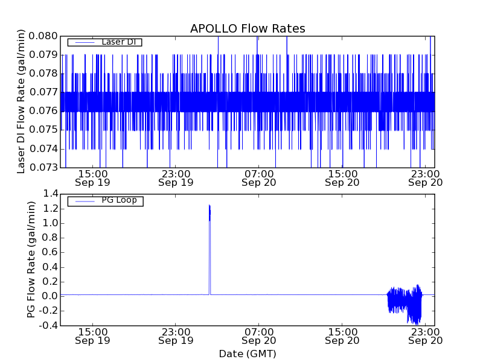Click the 1.4 tick on PG axis
The height and width of the screenshot is (362, 483).
pos(51,194)
